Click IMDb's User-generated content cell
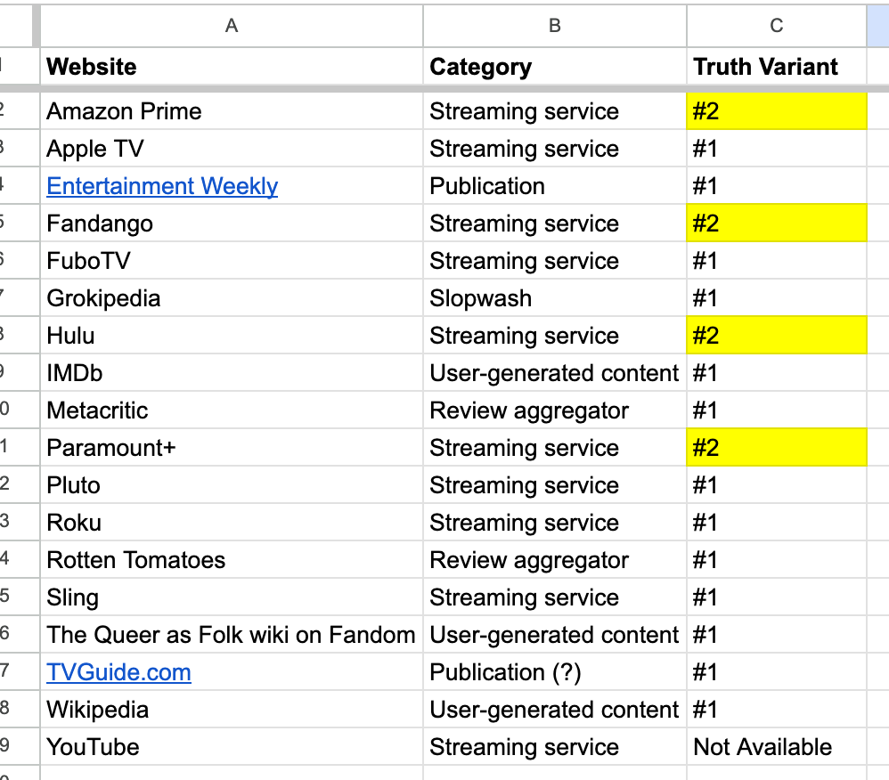 pos(554,373)
